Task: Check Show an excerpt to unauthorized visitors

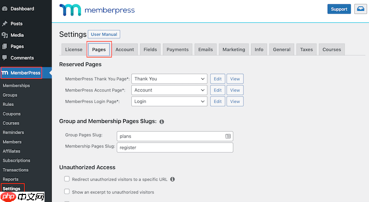Action: coord(67,191)
